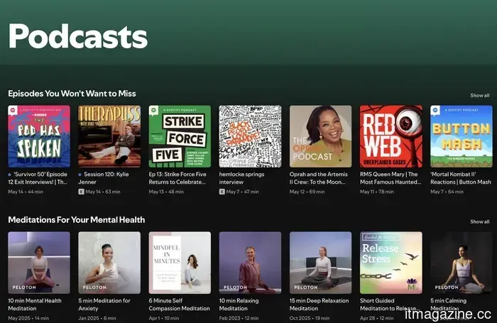Open 'Oprah and the Artemis II Crew' title

point(319,178)
